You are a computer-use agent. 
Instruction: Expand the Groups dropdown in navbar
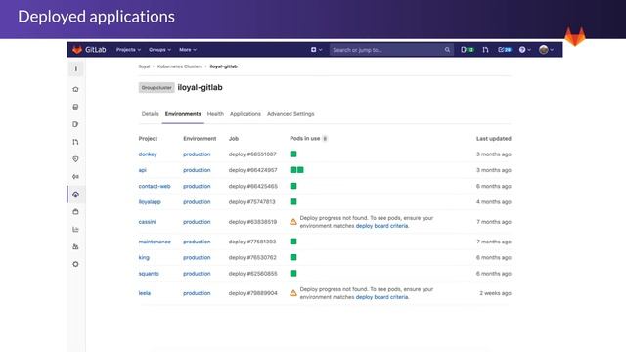159,50
